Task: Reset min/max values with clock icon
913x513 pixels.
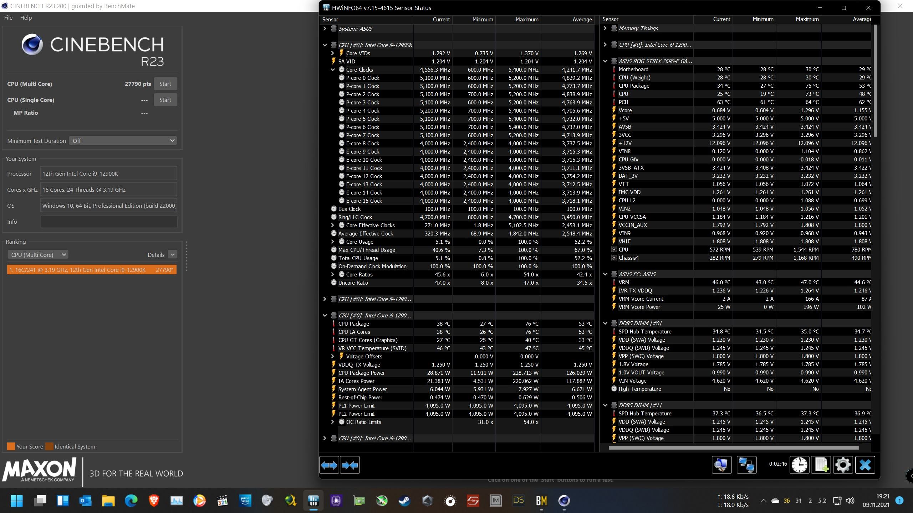Action: [x=800, y=465]
